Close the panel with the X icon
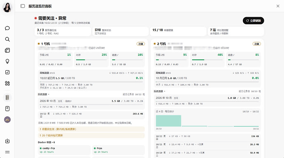Viewport: 284px width, 158px height. click(278, 6)
